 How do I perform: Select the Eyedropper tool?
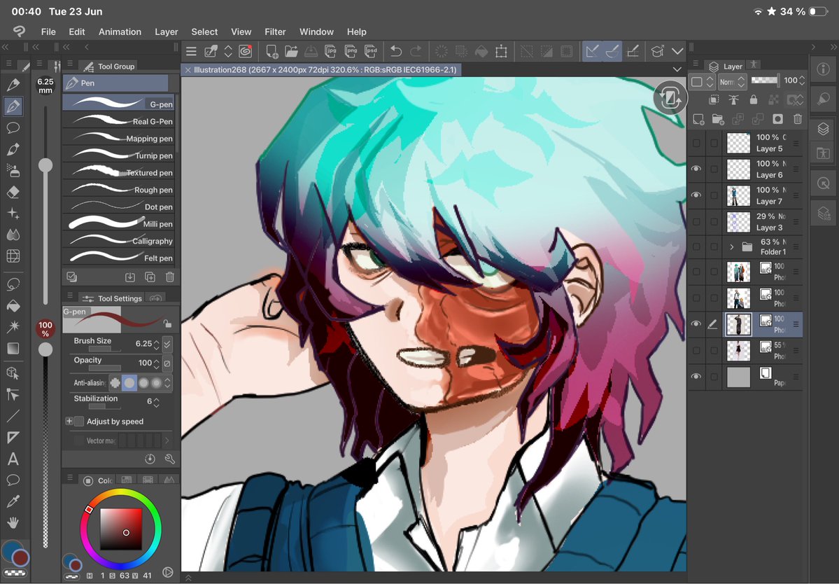point(13,501)
